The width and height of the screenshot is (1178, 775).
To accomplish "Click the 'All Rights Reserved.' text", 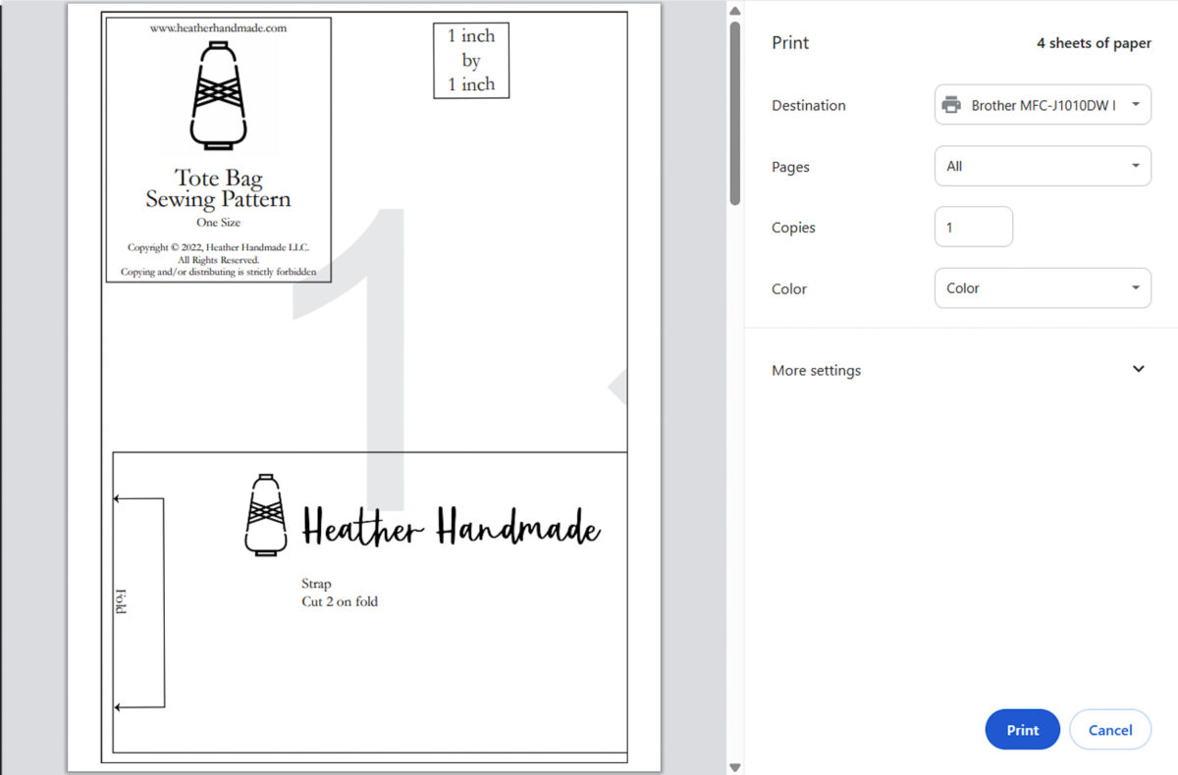I will pyautogui.click(x=218, y=260).
